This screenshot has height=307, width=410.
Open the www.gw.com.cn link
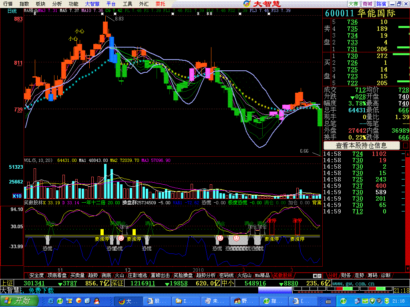353,283
